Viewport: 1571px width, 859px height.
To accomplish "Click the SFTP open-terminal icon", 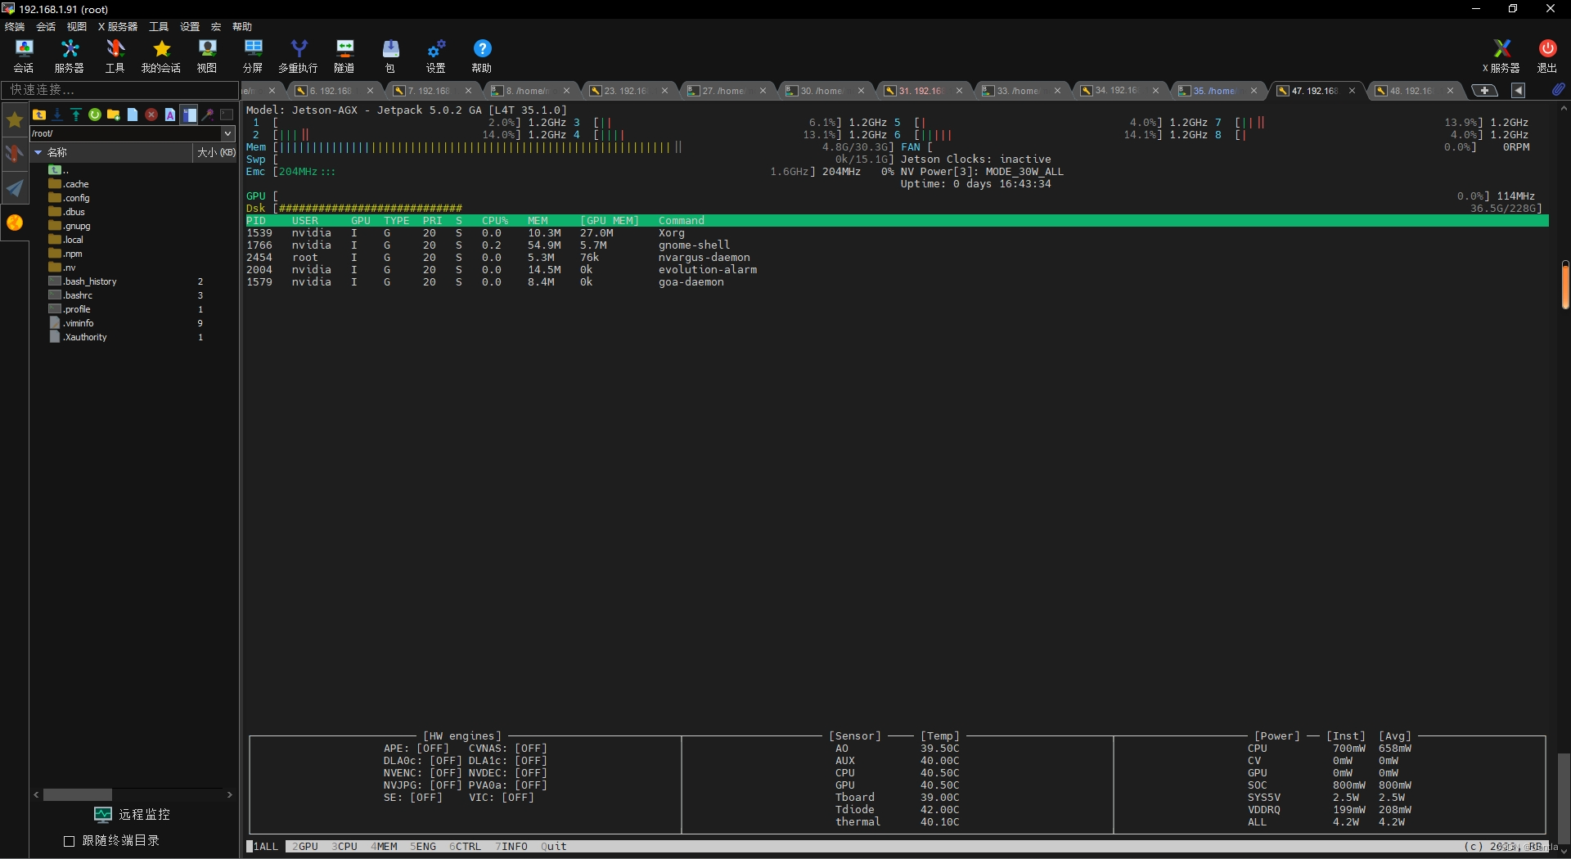I will (227, 115).
